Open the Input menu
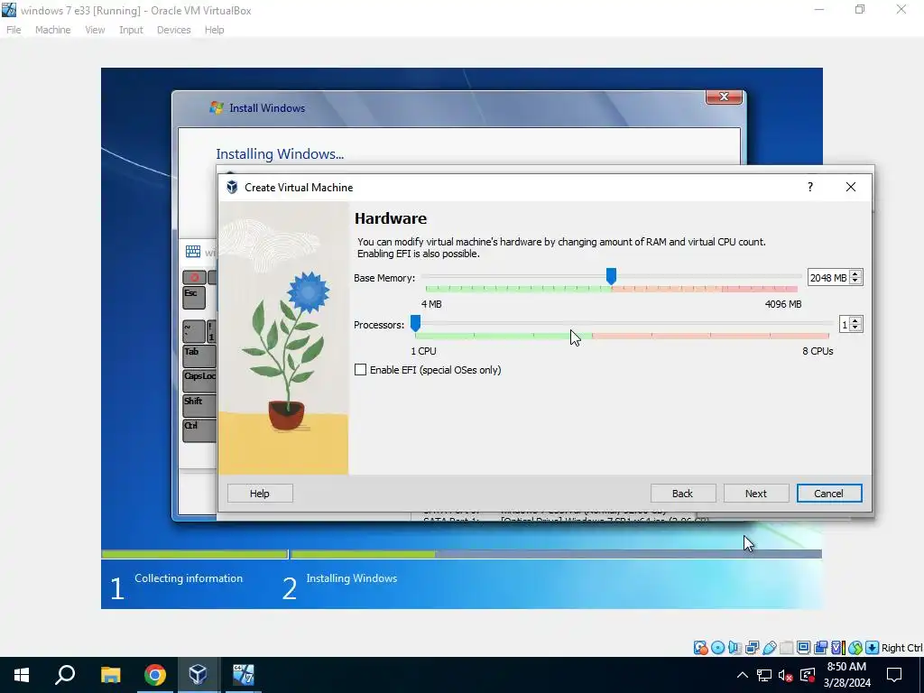The width and height of the screenshot is (924, 693). pos(131,30)
